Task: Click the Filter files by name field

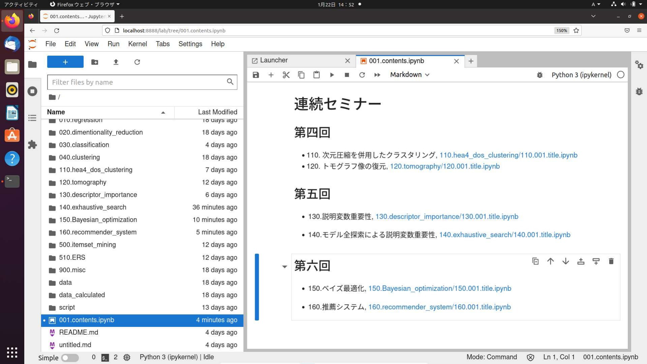Action: [x=138, y=82]
